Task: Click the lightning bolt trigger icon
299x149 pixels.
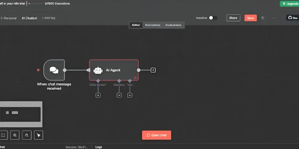Action: [38, 70]
